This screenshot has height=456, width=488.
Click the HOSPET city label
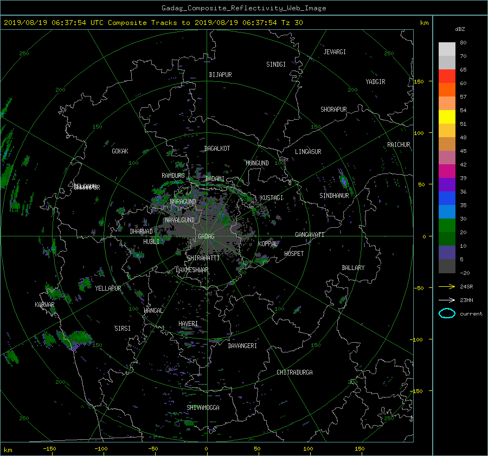coord(294,254)
